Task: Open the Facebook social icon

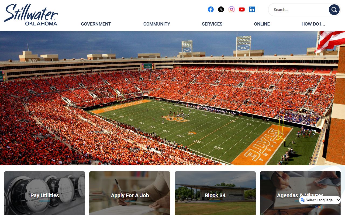Action: coord(211,9)
